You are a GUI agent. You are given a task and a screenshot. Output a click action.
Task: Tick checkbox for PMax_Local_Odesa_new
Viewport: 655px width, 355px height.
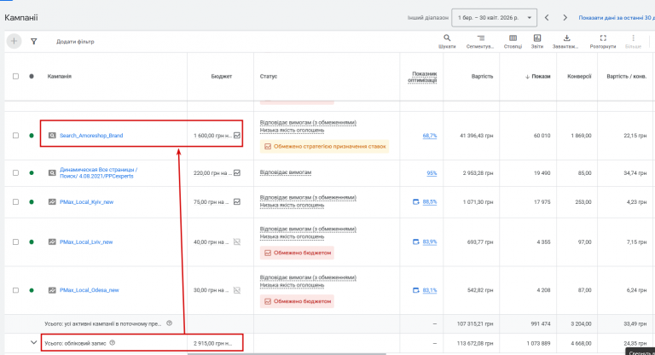15,290
